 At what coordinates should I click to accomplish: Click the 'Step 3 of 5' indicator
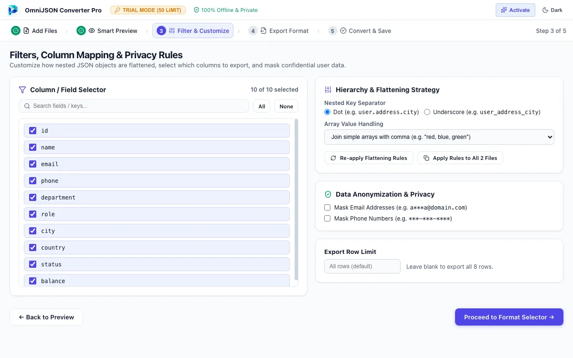pos(551,31)
